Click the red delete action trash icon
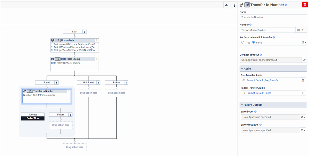This screenshot has height=156, width=309. coord(305,5)
